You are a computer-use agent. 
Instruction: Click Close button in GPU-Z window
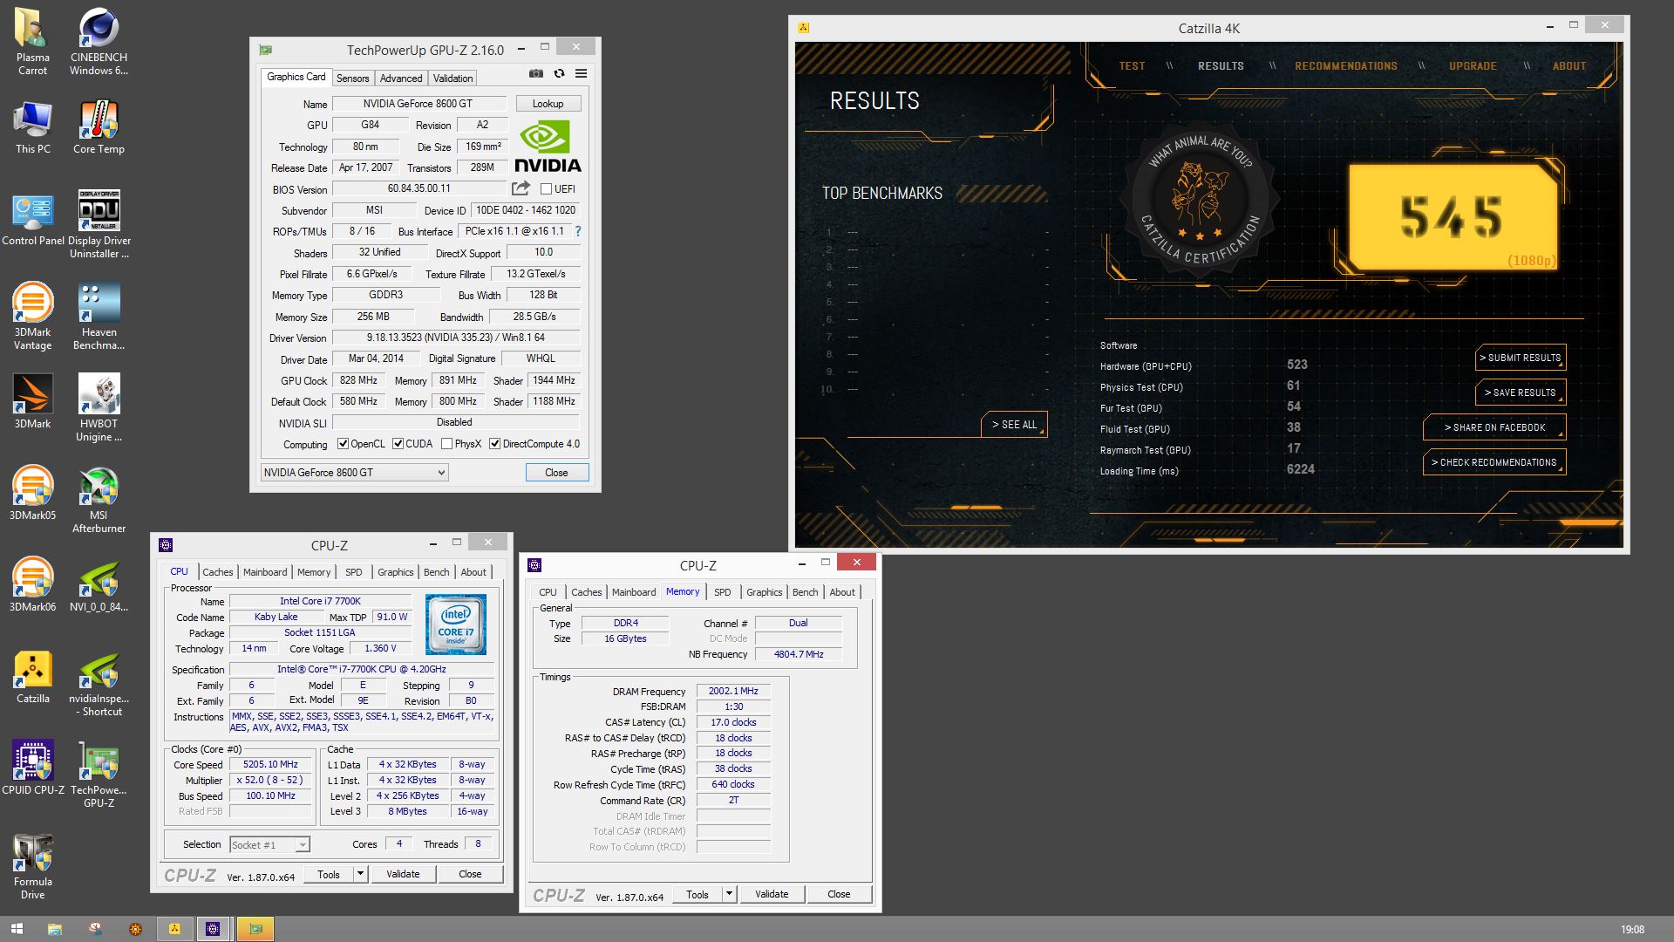556,472
